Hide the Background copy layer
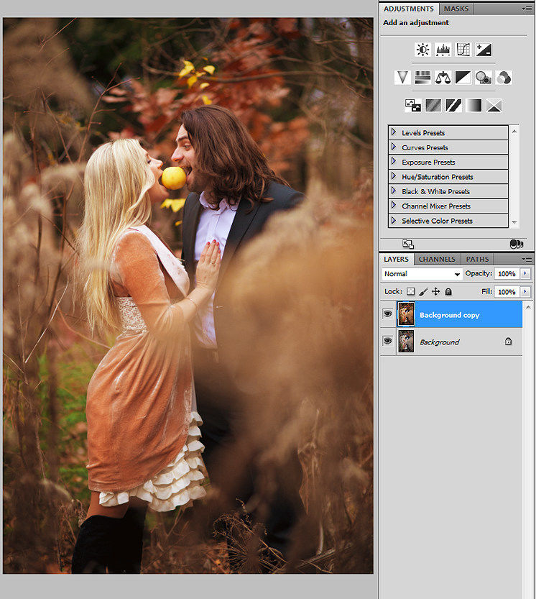The height and width of the screenshot is (599, 536). tap(388, 314)
